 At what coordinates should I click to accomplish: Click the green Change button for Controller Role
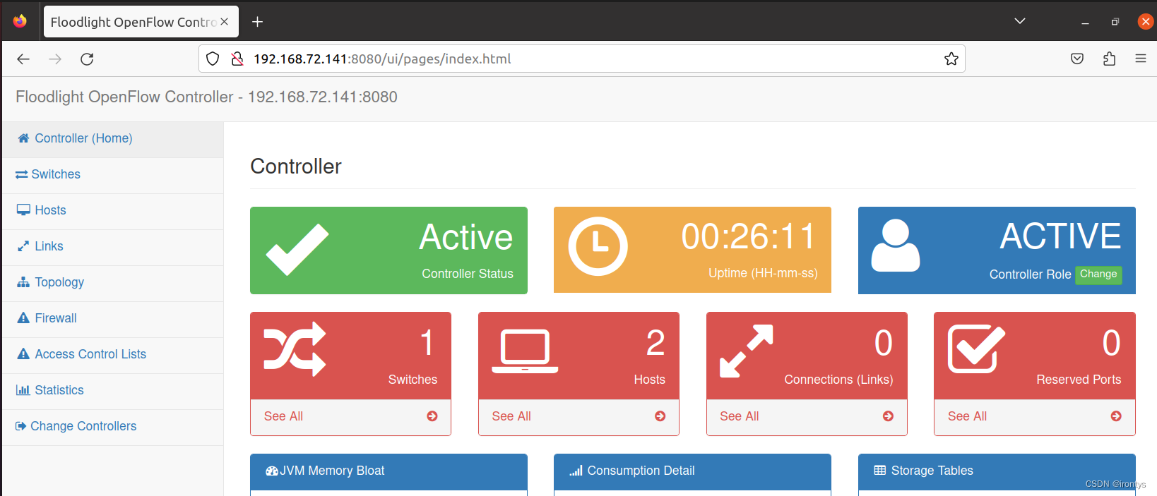coord(1098,274)
